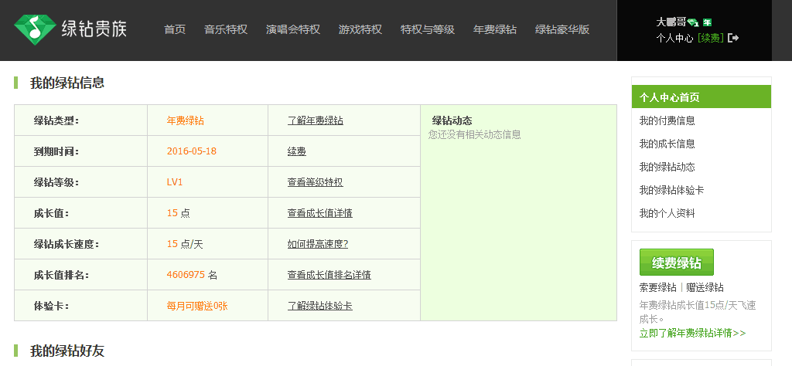792x366 pixels.
Task: Click 了解绿钻体验卡 link
Action: coord(319,306)
